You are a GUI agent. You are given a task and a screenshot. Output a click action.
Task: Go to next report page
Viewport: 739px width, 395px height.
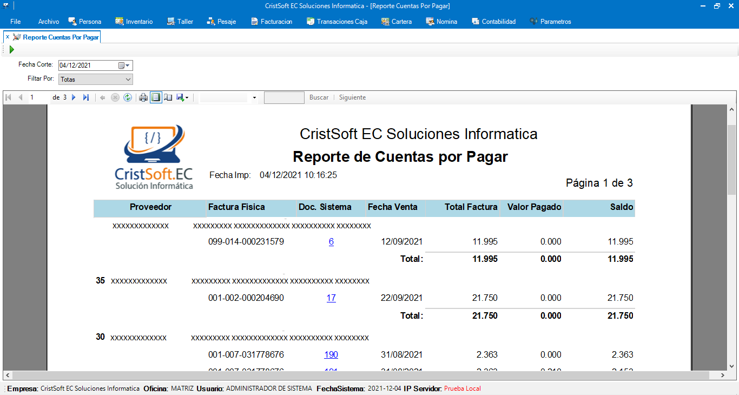pos(74,97)
